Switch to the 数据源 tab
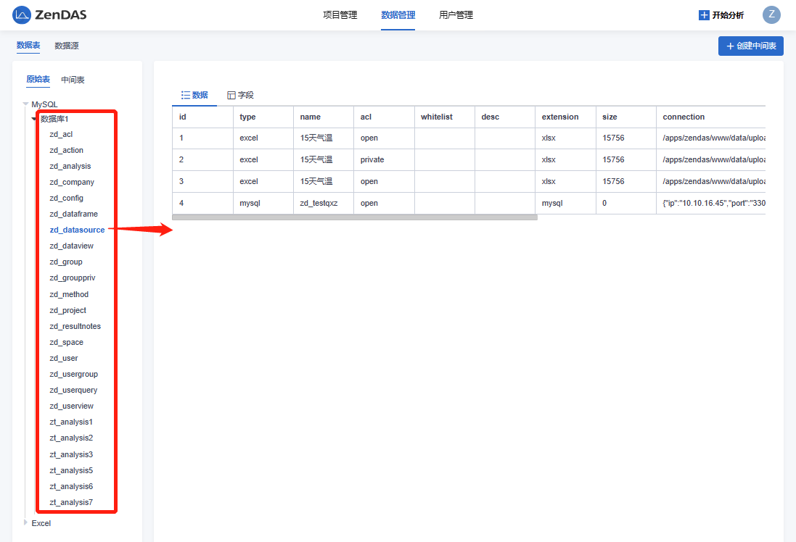 [x=66, y=46]
